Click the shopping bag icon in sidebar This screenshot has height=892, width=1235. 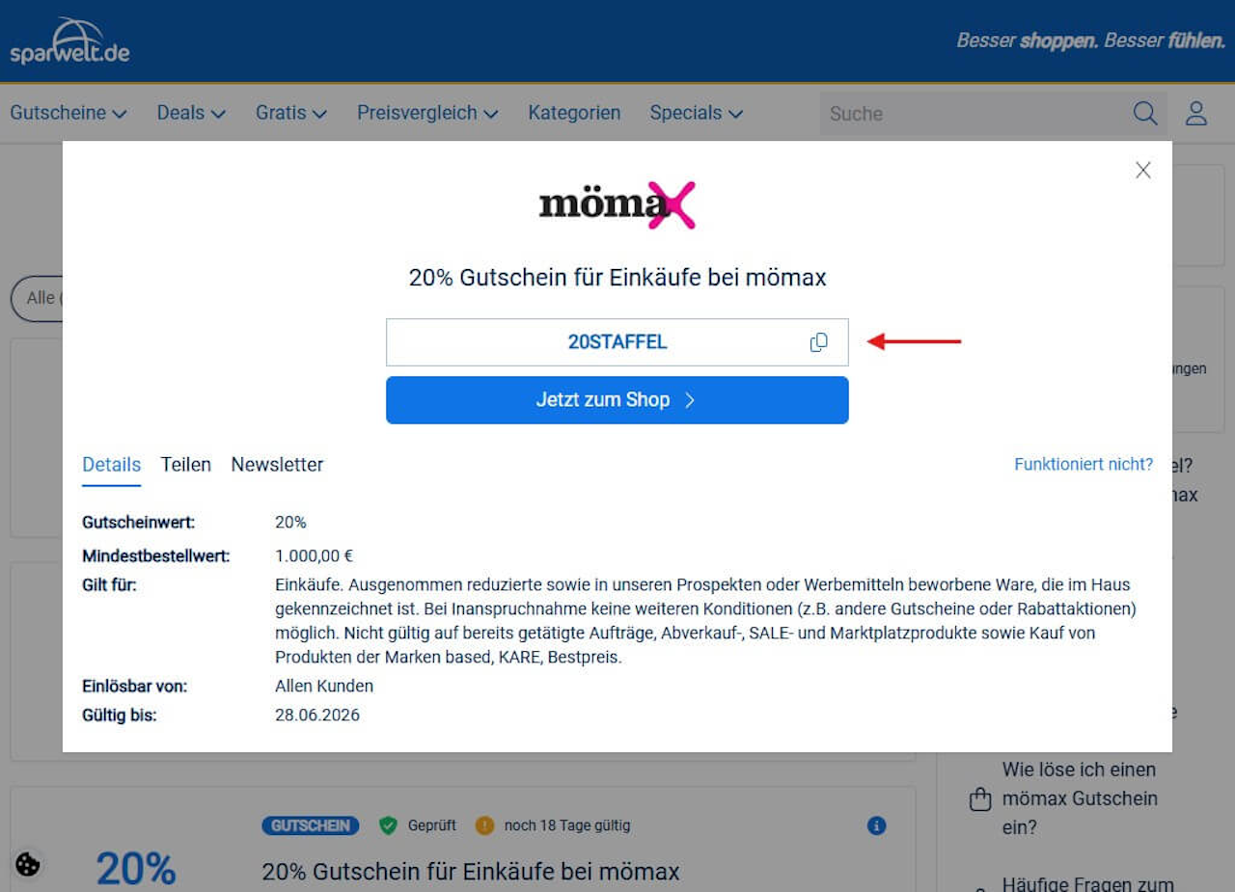pyautogui.click(x=980, y=799)
